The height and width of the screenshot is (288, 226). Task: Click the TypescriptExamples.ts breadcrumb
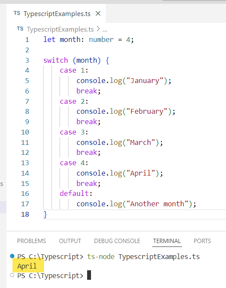[x=60, y=29]
